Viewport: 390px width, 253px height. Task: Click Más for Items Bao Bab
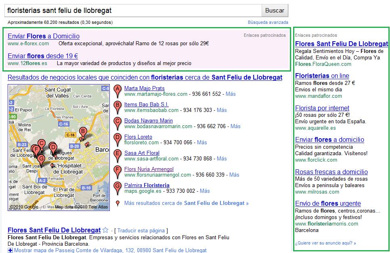pos(222,110)
